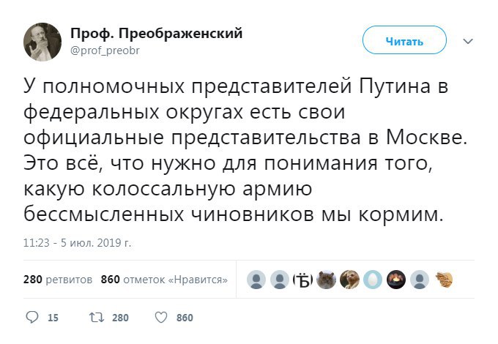Click the reply speech bubble icon
The height and width of the screenshot is (344, 498).
coord(31,318)
